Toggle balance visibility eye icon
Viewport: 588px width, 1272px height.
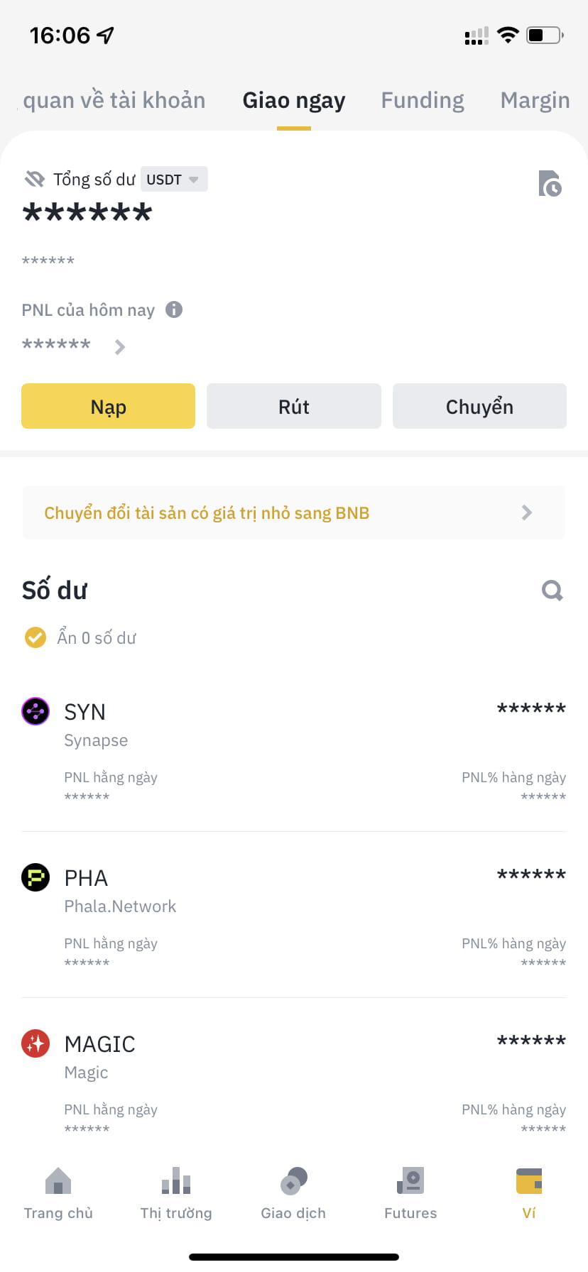click(35, 179)
